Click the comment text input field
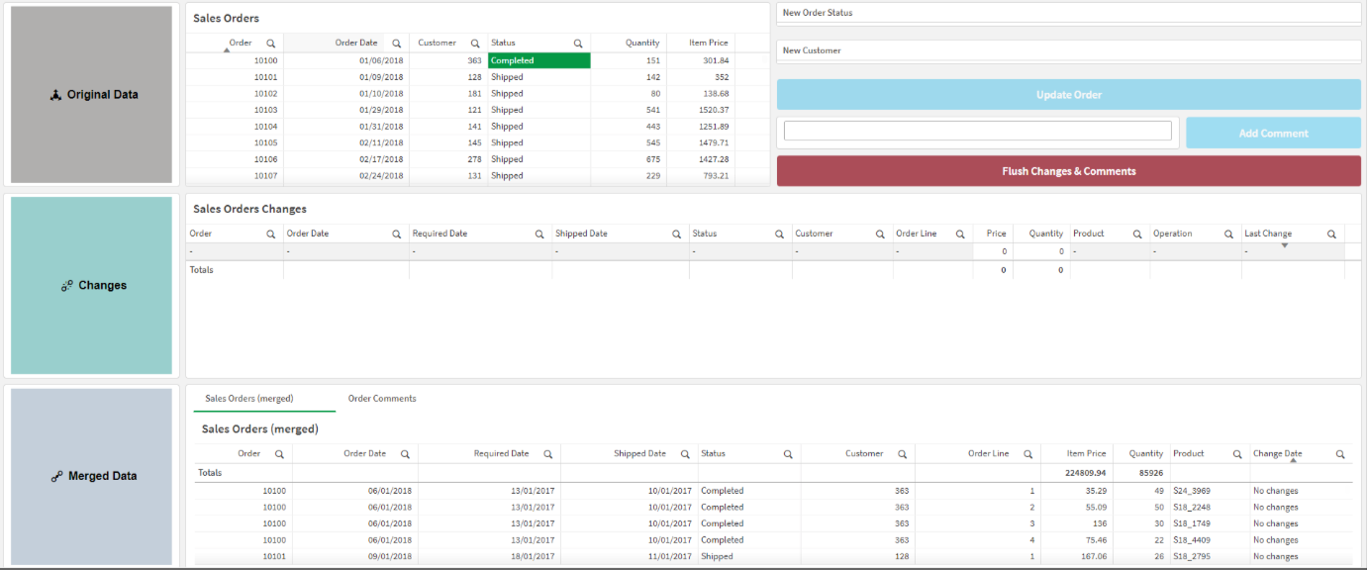This screenshot has width=1369, height=570. 977,131
